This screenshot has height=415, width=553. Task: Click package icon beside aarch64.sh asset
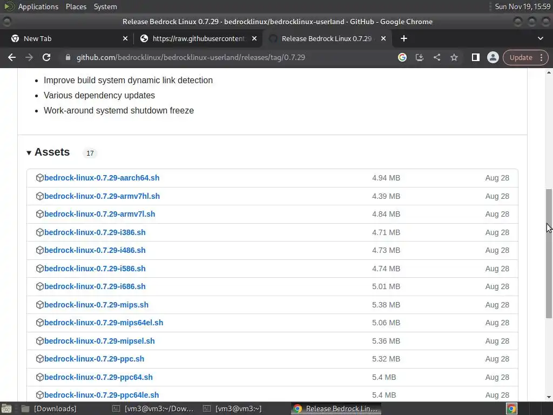click(x=40, y=178)
